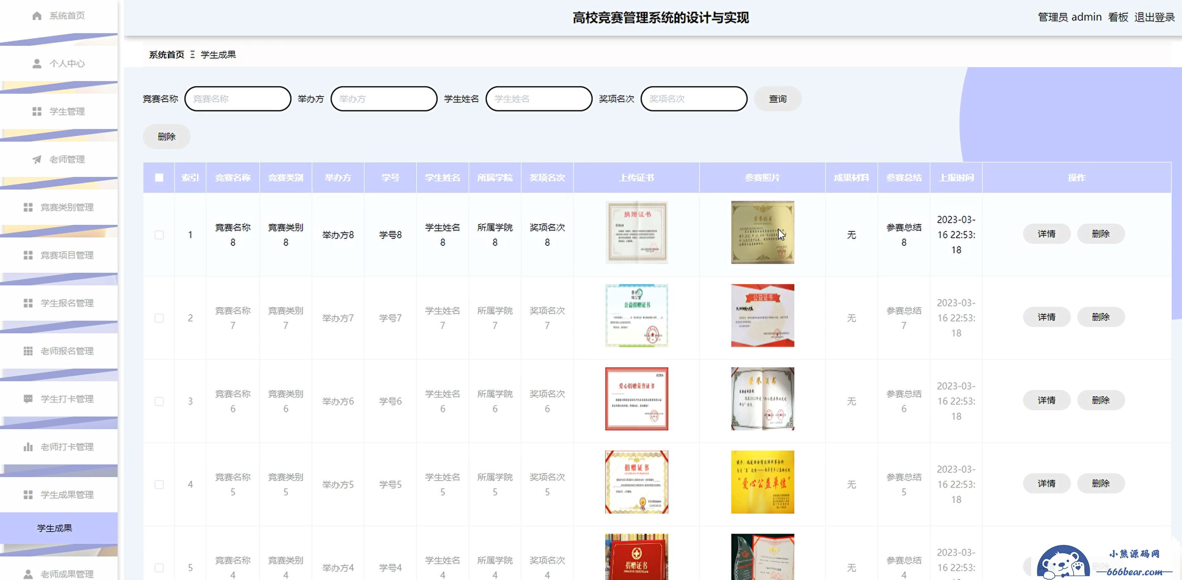Viewport: 1182px width, 580px height.
Task: Click the grid icon beside 竞赛类别管理
Action: point(28,207)
